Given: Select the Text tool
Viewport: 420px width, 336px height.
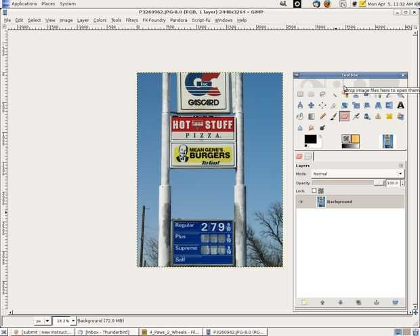Looking at the screenshot, I should click(x=400, y=105).
